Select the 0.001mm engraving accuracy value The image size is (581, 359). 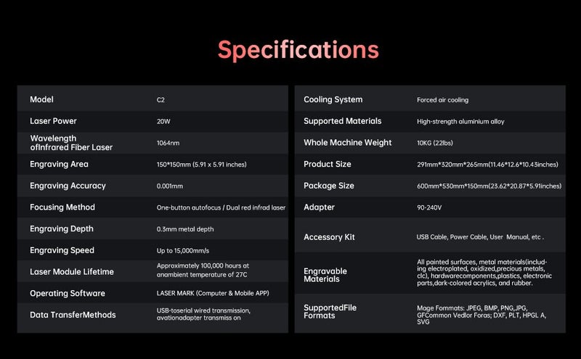(x=170, y=186)
